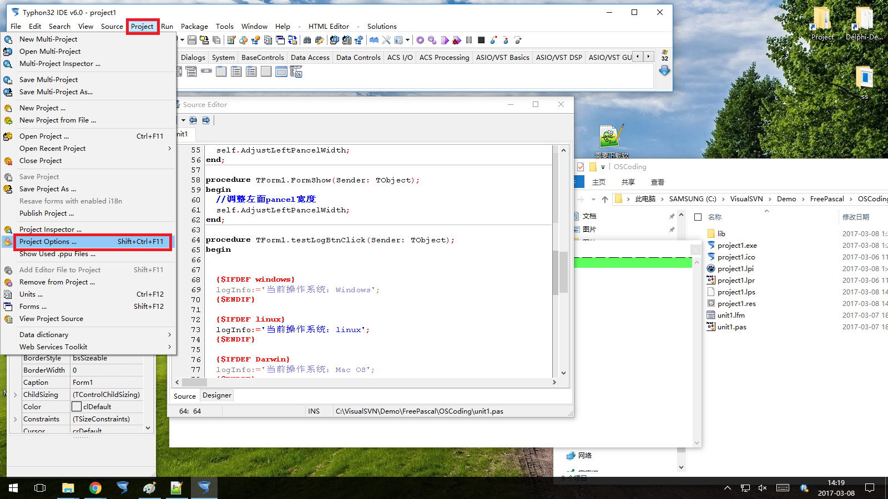This screenshot has height=499, width=888.
Task: Mute volume via system tray speaker icon
Action: coord(763,488)
